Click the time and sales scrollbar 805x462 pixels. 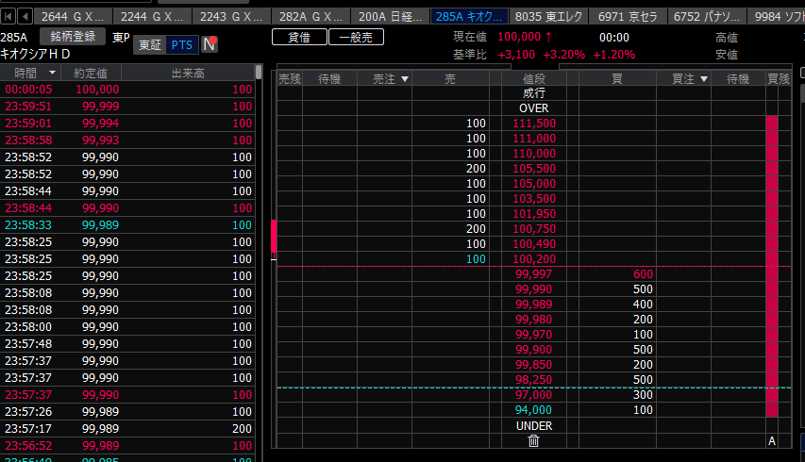259,72
